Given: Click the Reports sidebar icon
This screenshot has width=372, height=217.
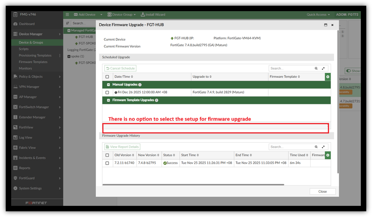Looking at the screenshot, I should click(x=15, y=168).
